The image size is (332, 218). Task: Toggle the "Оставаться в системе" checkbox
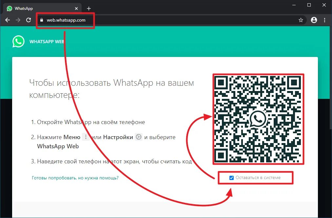tap(231, 178)
